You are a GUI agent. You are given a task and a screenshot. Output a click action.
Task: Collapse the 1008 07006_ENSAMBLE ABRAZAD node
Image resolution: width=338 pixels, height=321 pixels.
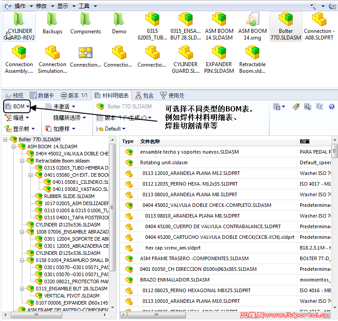click(22, 232)
